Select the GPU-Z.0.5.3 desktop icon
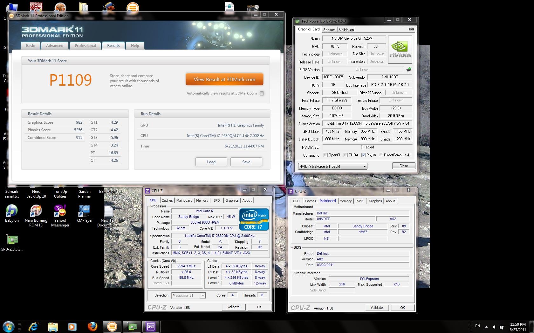The image size is (534, 333). tap(12, 243)
